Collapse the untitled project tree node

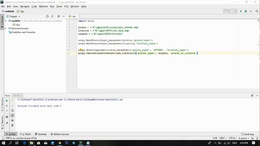(6, 21)
